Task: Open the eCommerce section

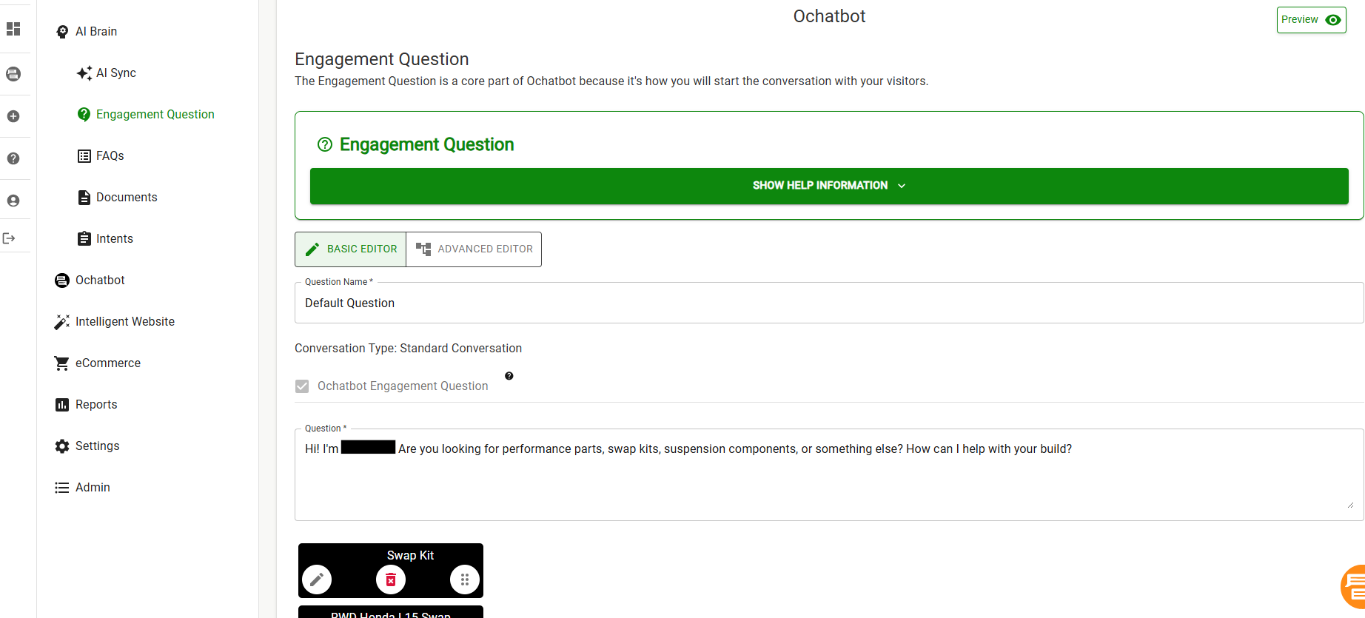Action: tap(108, 363)
